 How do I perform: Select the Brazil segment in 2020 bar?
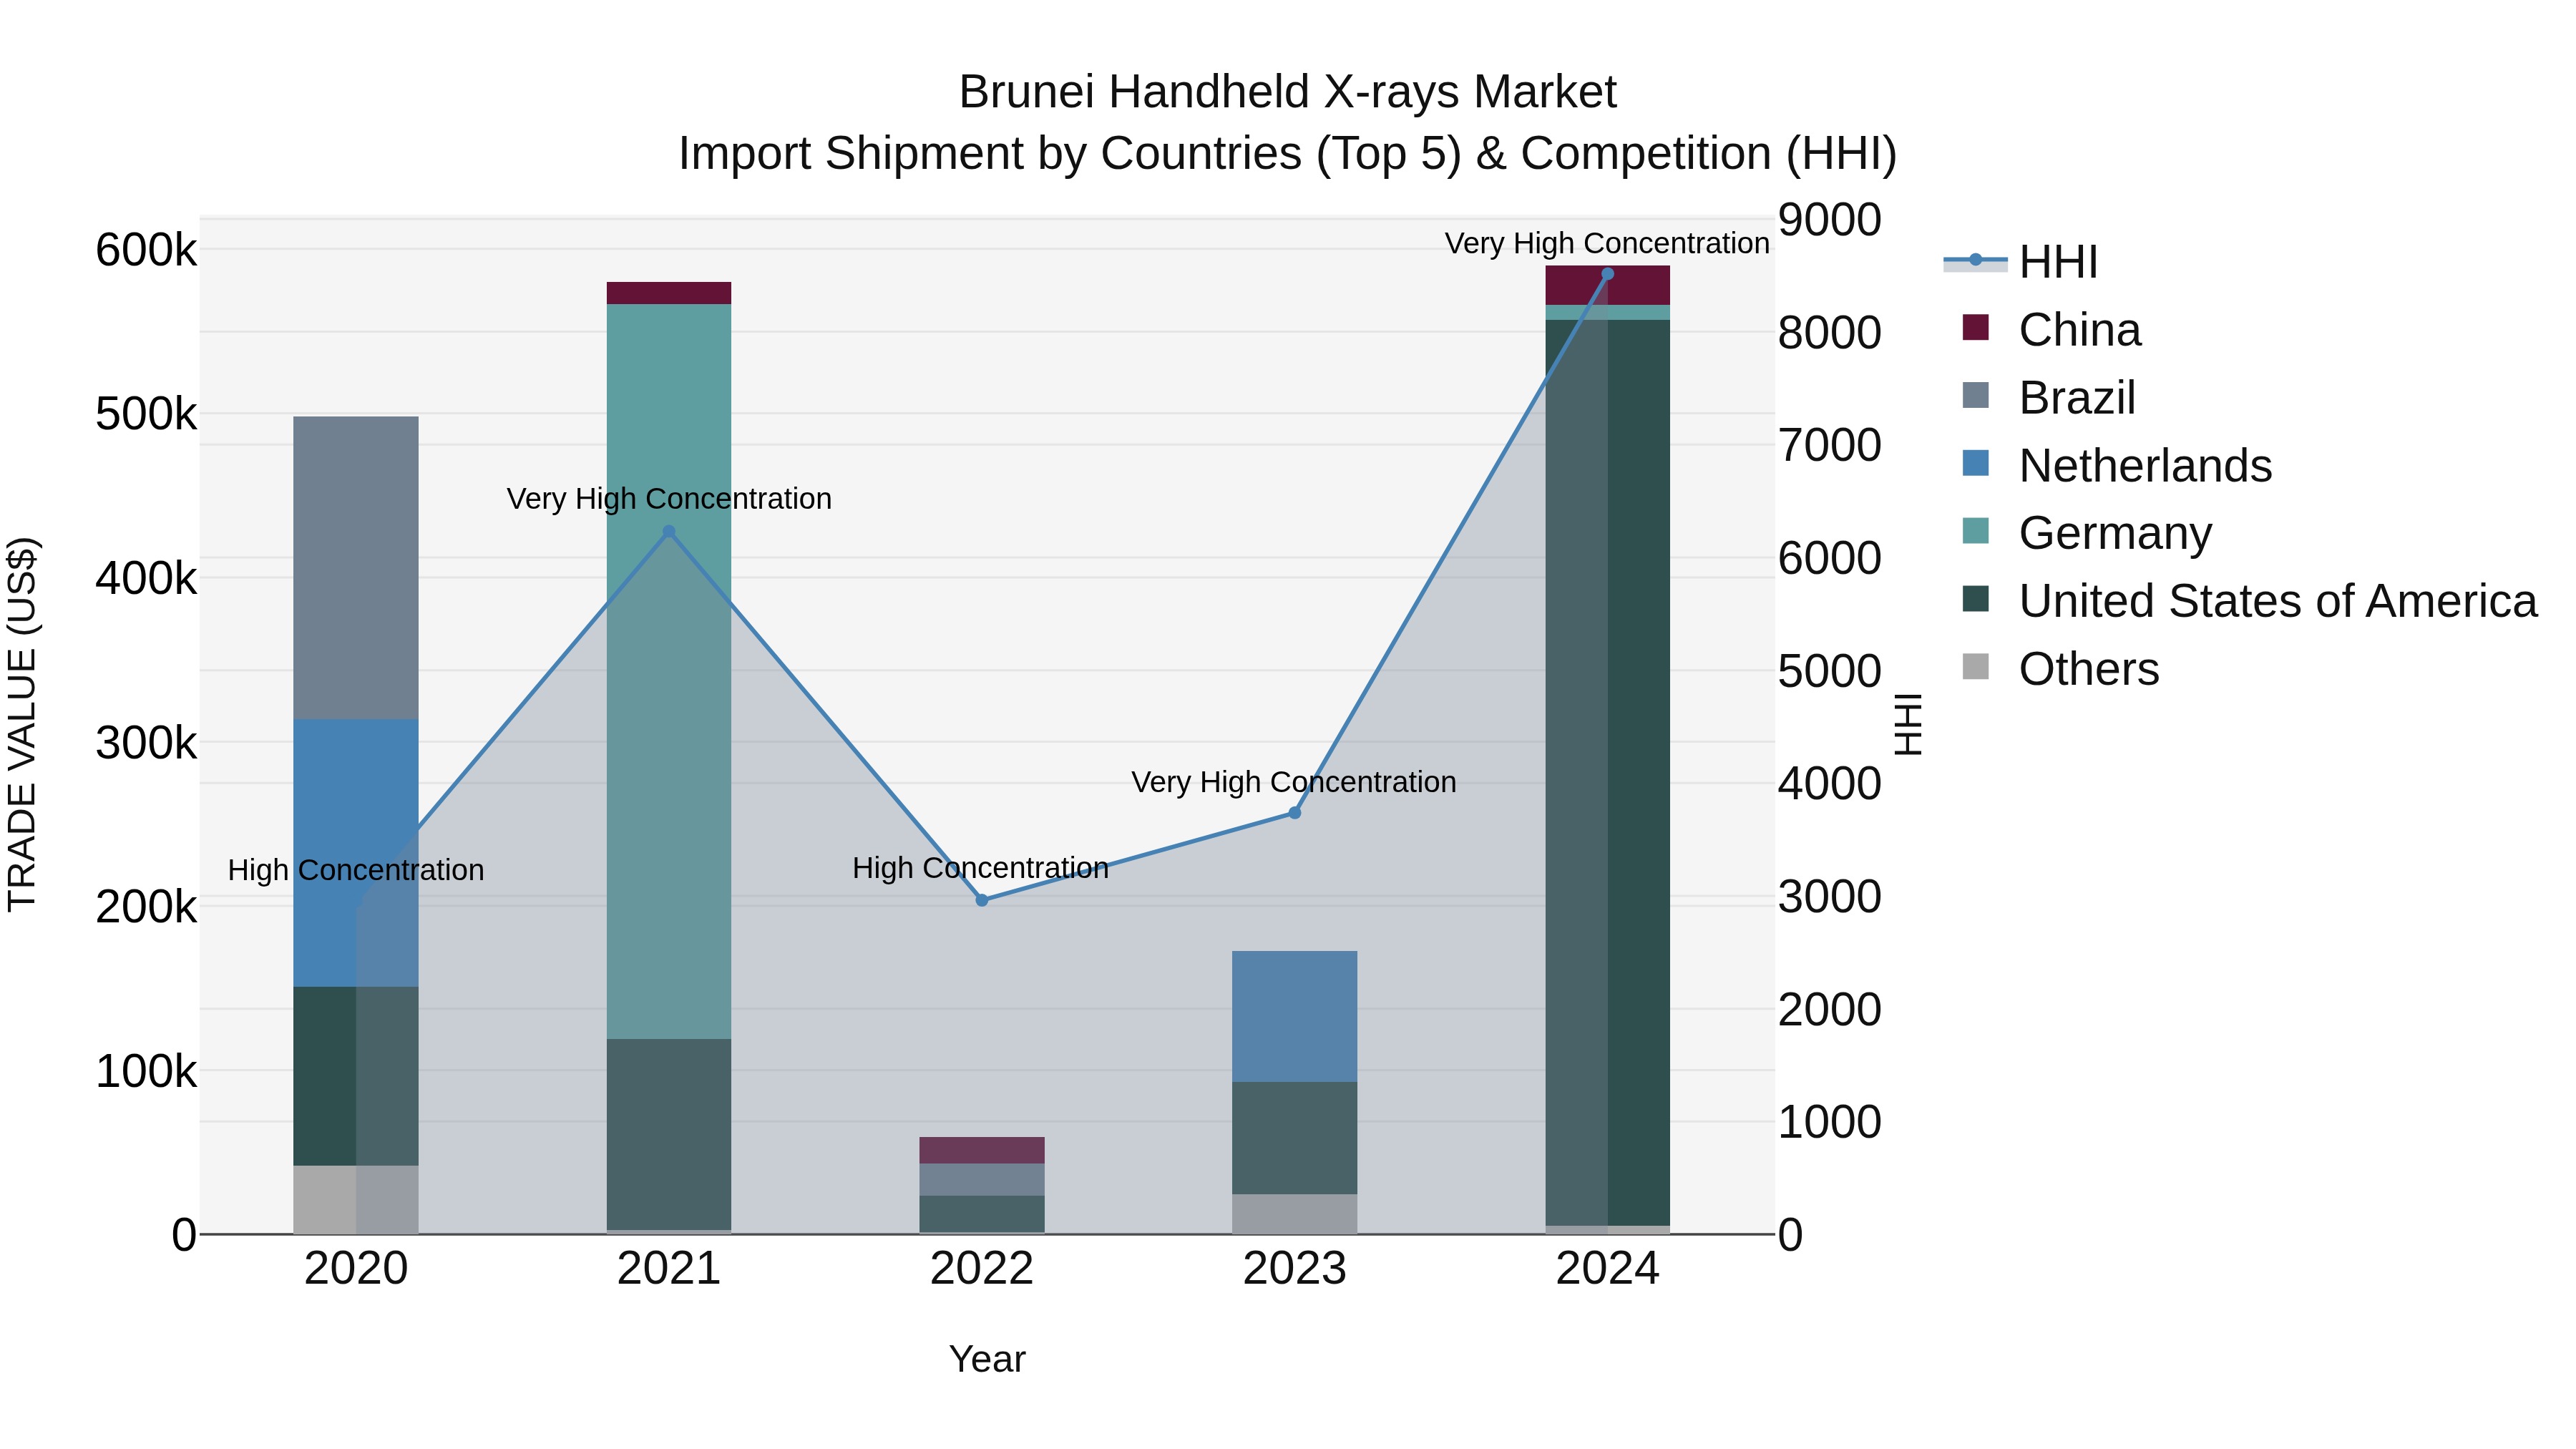click(x=356, y=568)
